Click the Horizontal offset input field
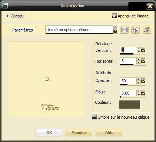This screenshot has width=156, height=142. pos(128,61)
